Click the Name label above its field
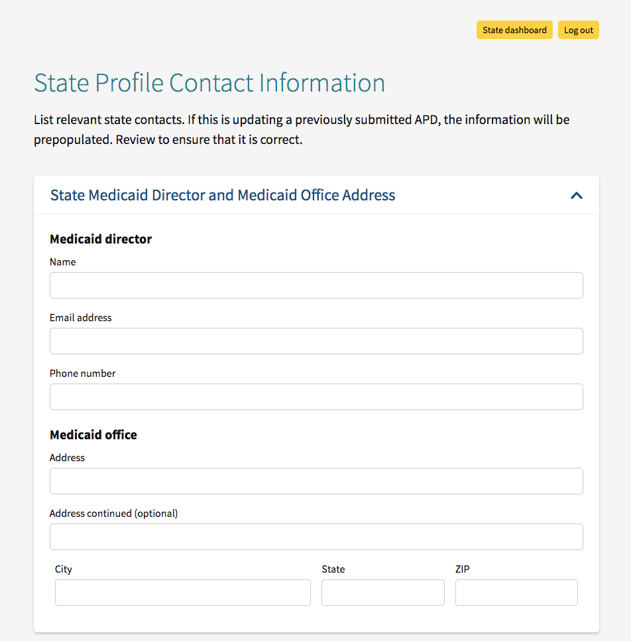 [x=62, y=262]
